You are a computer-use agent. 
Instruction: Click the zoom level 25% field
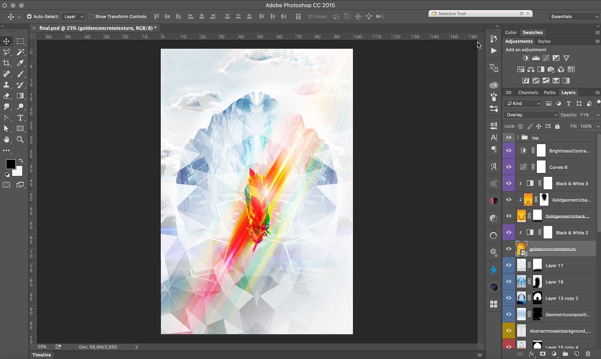click(42, 347)
